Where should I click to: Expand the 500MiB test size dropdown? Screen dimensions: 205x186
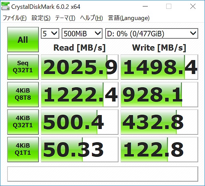[x=82, y=34]
